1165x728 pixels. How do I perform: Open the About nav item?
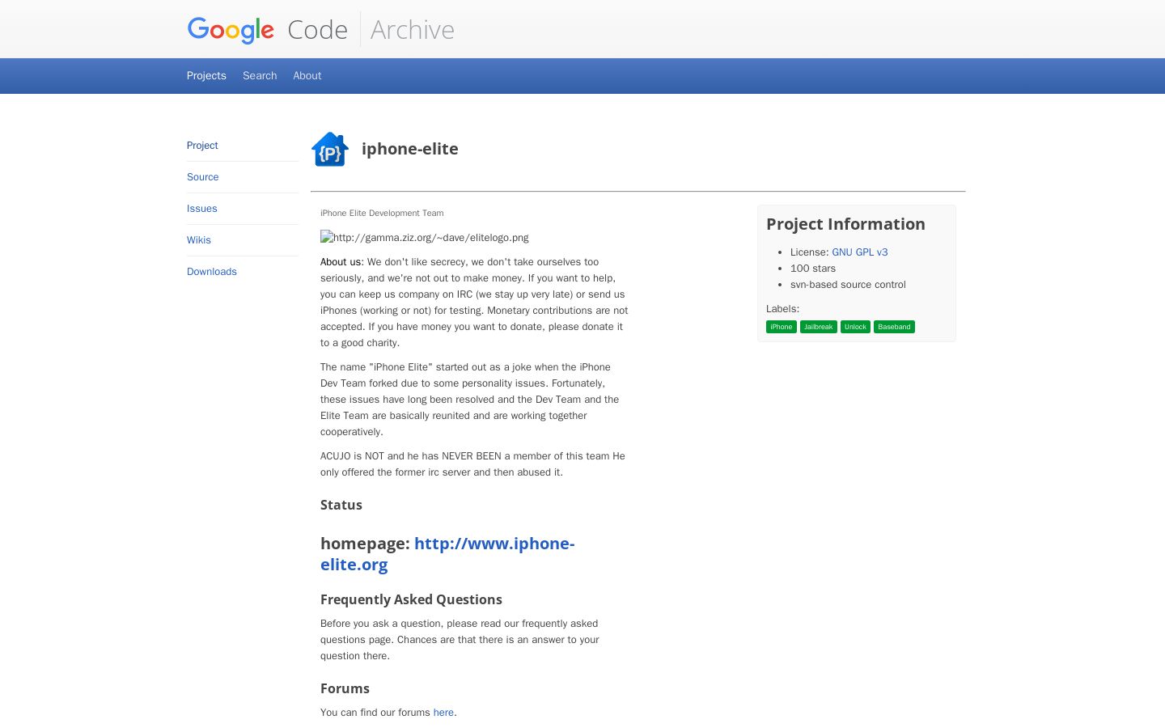[x=307, y=75]
